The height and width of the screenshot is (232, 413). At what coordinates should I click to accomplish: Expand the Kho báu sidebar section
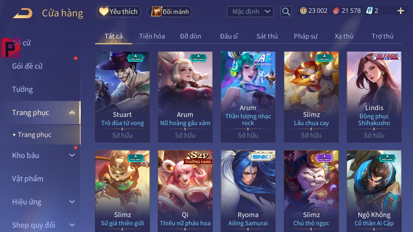pyautogui.click(x=72, y=155)
